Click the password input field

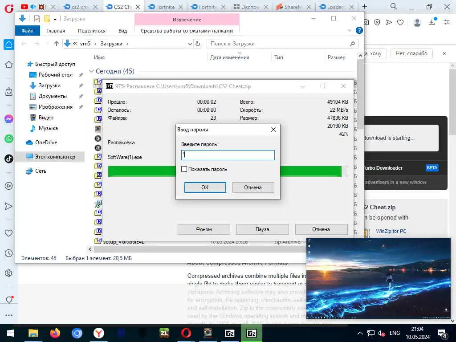[x=228, y=155]
